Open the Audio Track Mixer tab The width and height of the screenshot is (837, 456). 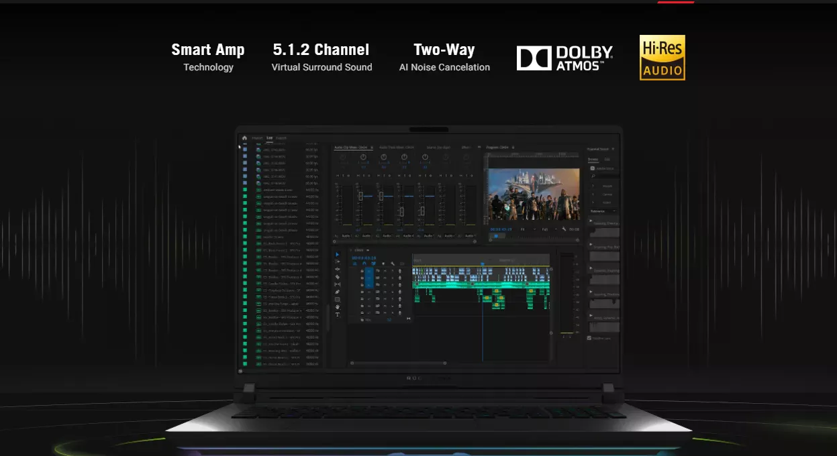pyautogui.click(x=397, y=148)
